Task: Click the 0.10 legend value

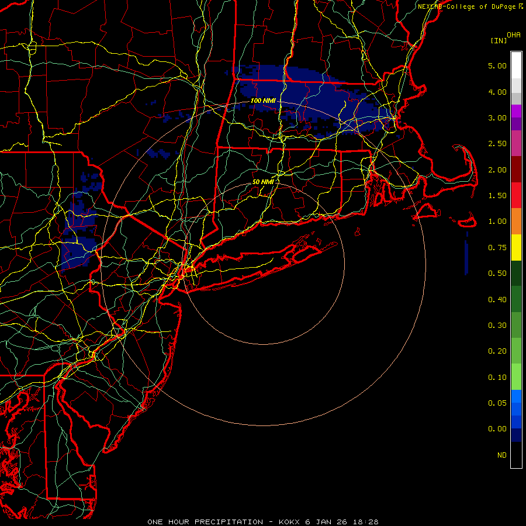Action: [x=497, y=378]
